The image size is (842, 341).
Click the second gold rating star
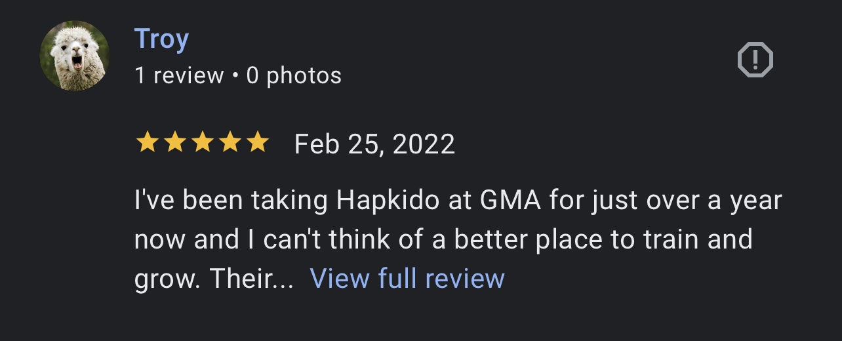pos(174,142)
